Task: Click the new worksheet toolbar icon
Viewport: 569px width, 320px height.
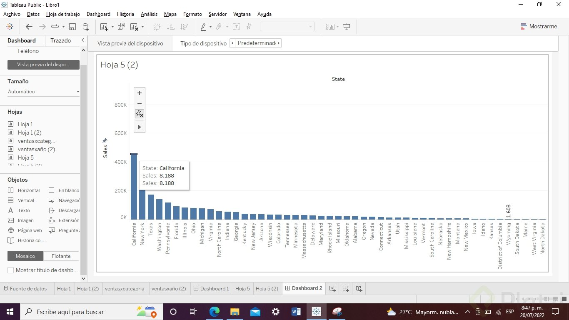Action: (104, 27)
